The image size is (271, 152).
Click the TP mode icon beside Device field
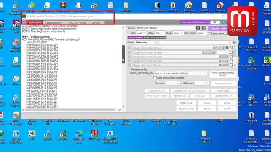(x=198, y=28)
